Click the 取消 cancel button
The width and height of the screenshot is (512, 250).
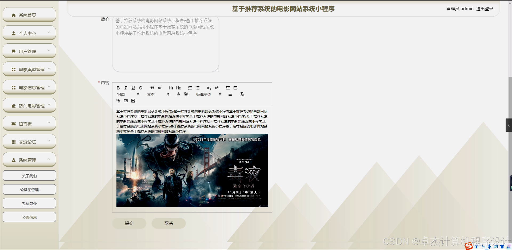(169, 223)
